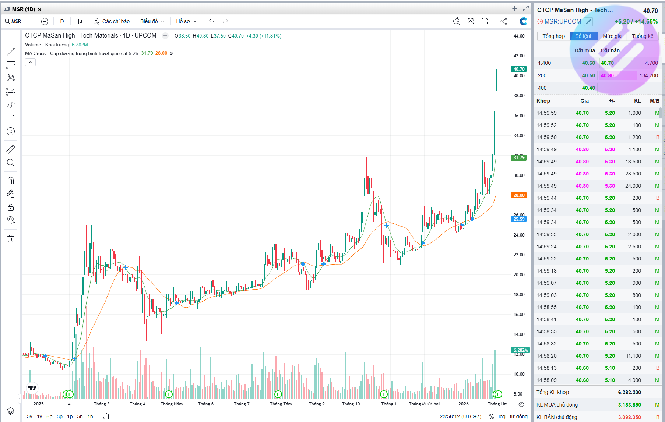This screenshot has width=665, height=422.
Task: Enter fullscreen chart mode
Action: 485,21
